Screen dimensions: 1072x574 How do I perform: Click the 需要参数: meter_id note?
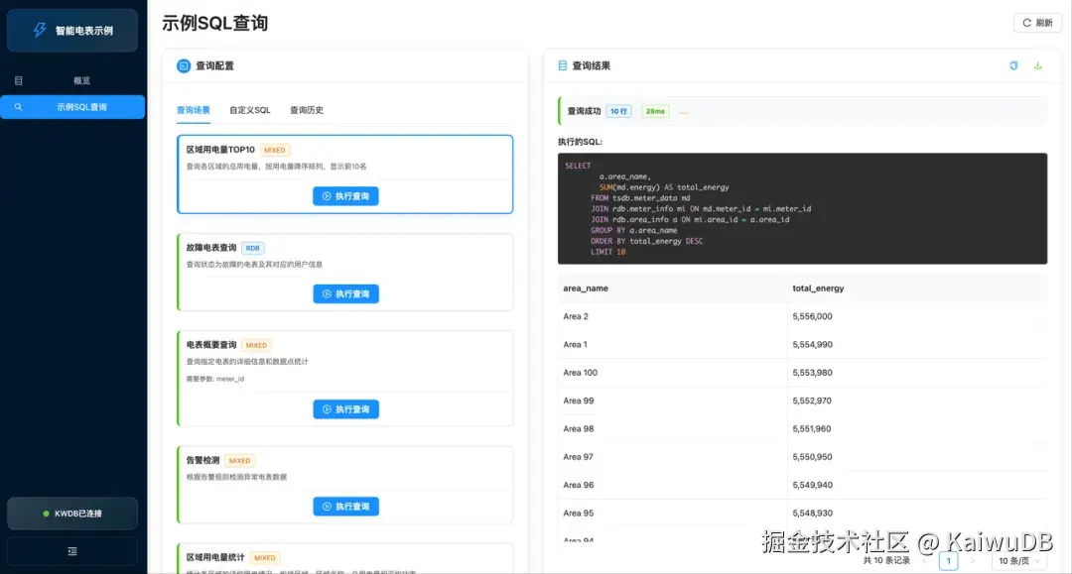[214, 379]
